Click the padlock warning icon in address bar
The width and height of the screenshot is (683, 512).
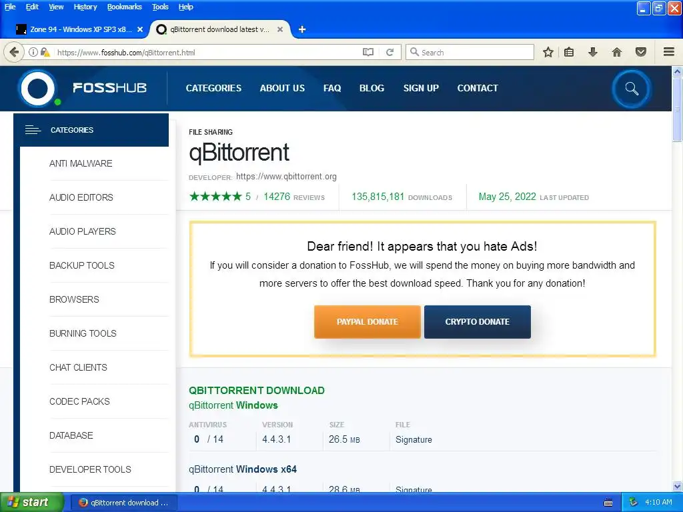tap(45, 52)
